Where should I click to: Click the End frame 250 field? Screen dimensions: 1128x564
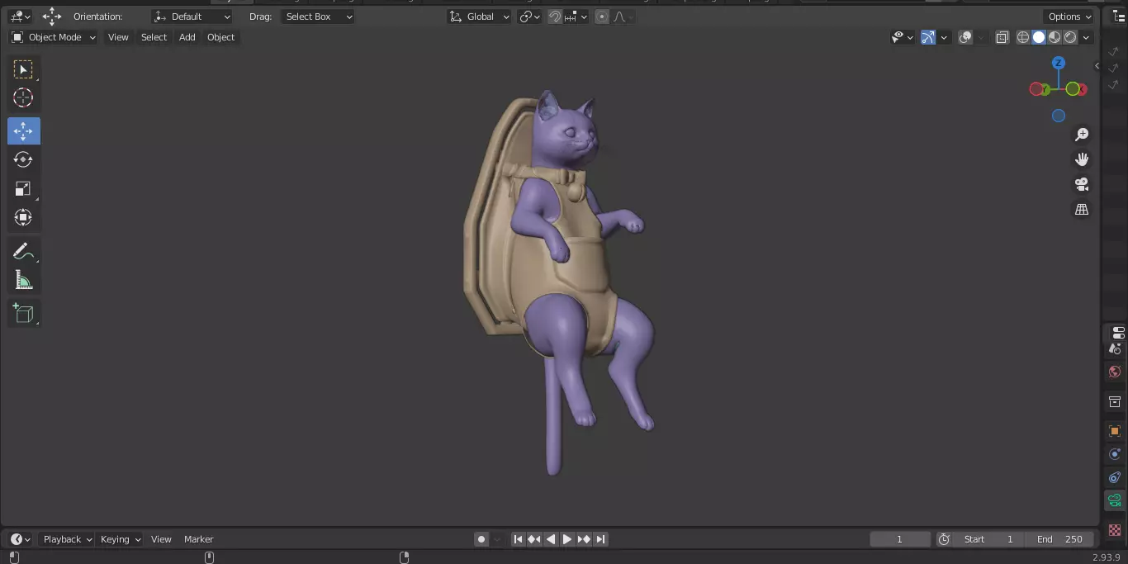click(1059, 539)
